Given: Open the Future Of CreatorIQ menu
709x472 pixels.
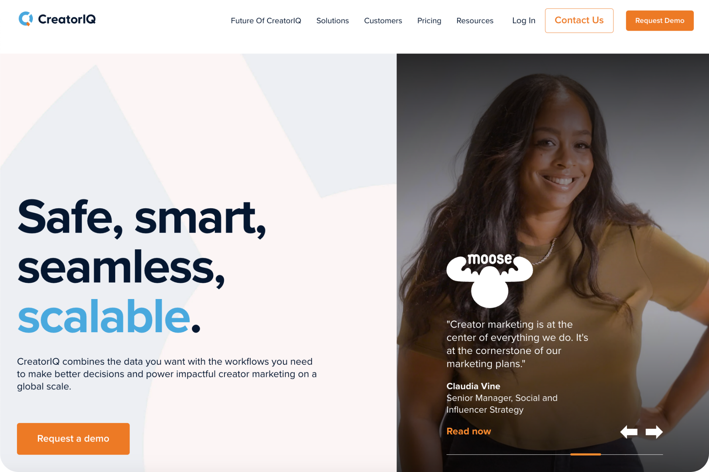Looking at the screenshot, I should point(266,21).
